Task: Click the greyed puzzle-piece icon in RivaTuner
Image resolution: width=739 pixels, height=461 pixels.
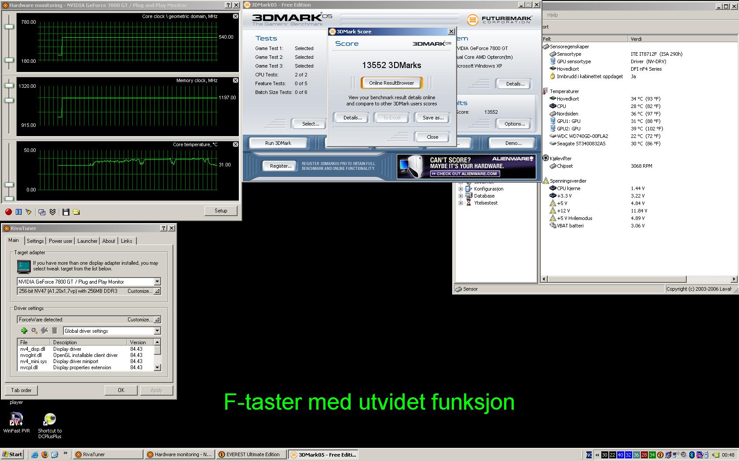Action: tap(44, 331)
